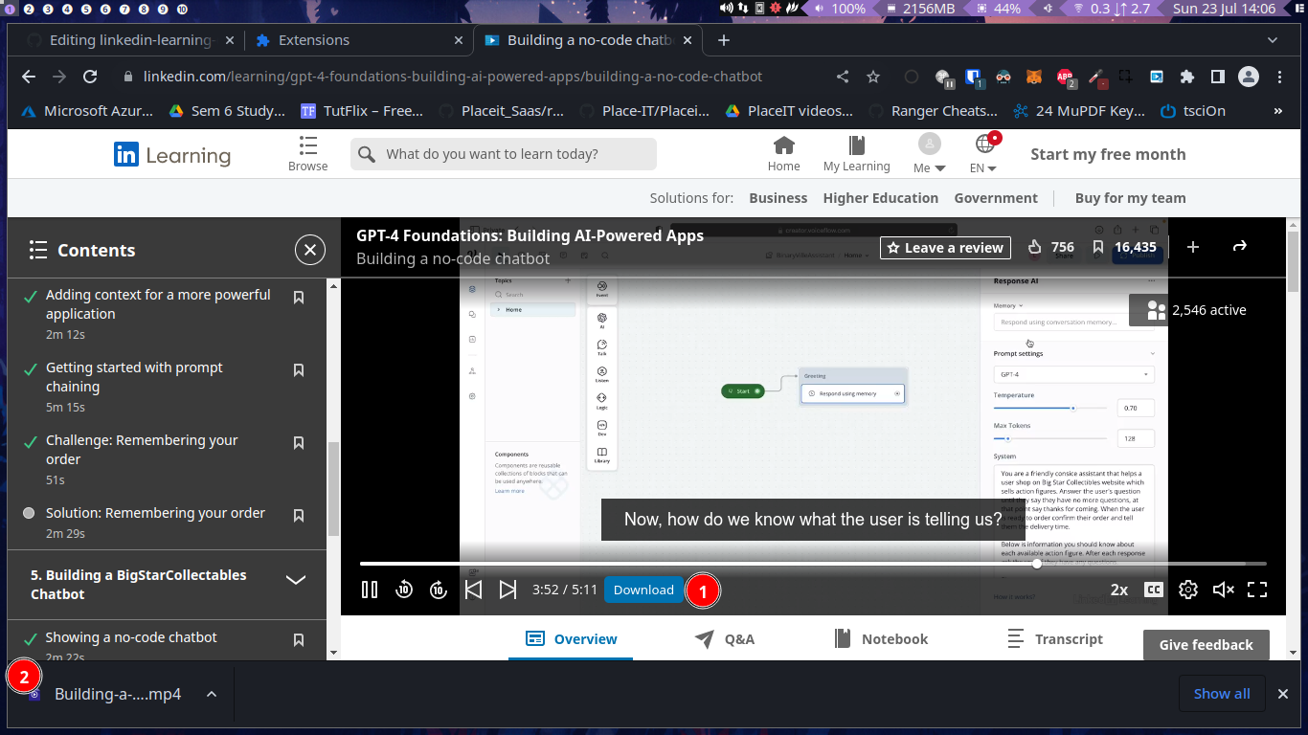Open the Notebook tab
Screen dimensions: 1308x735
[x=881, y=639]
